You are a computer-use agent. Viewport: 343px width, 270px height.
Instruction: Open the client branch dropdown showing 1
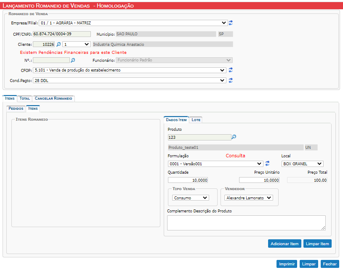(x=76, y=45)
